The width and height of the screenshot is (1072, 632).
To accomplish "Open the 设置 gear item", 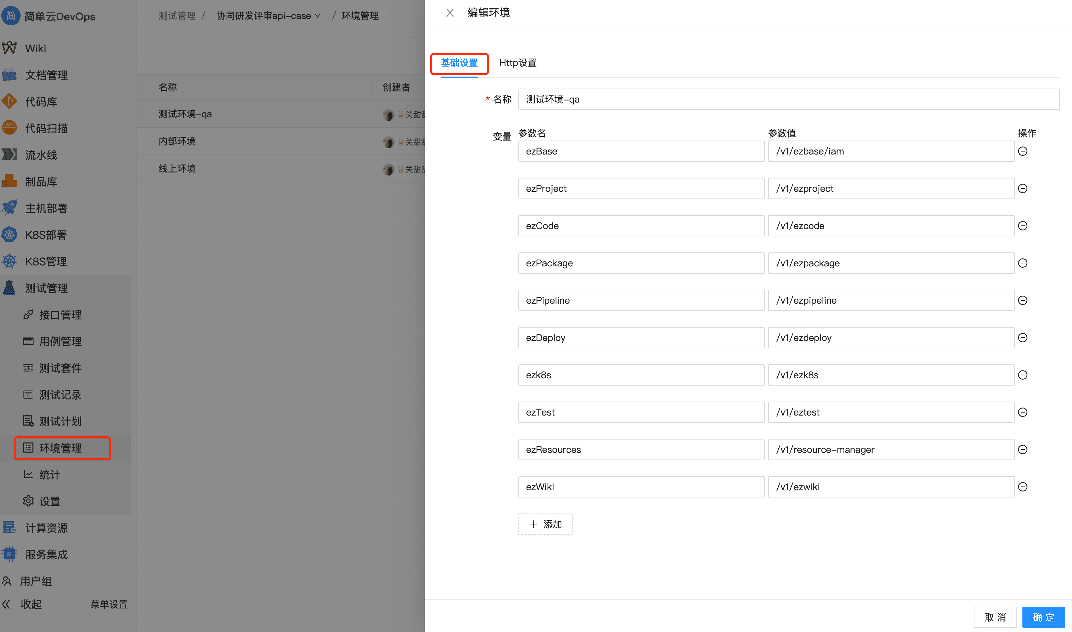I will pyautogui.click(x=49, y=501).
